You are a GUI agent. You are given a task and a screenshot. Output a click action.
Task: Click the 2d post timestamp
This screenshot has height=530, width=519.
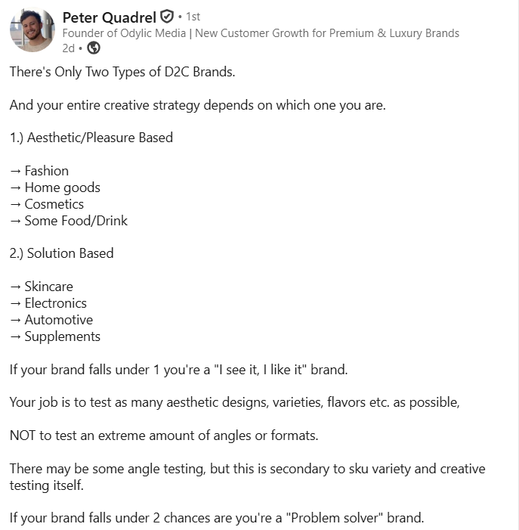68,48
